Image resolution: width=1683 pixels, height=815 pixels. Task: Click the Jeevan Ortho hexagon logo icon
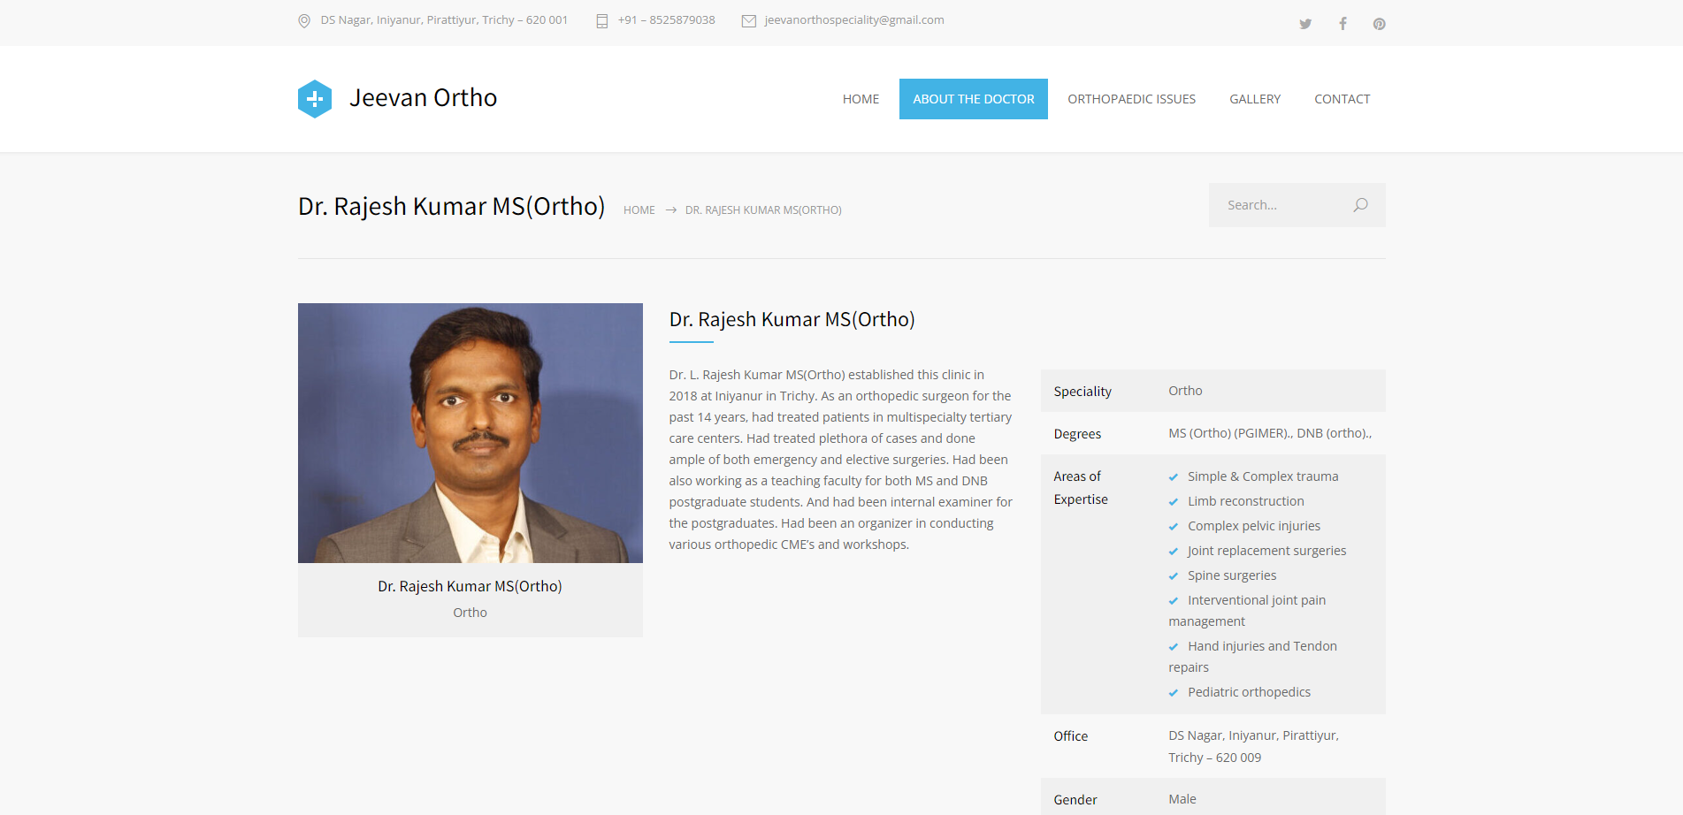(315, 99)
